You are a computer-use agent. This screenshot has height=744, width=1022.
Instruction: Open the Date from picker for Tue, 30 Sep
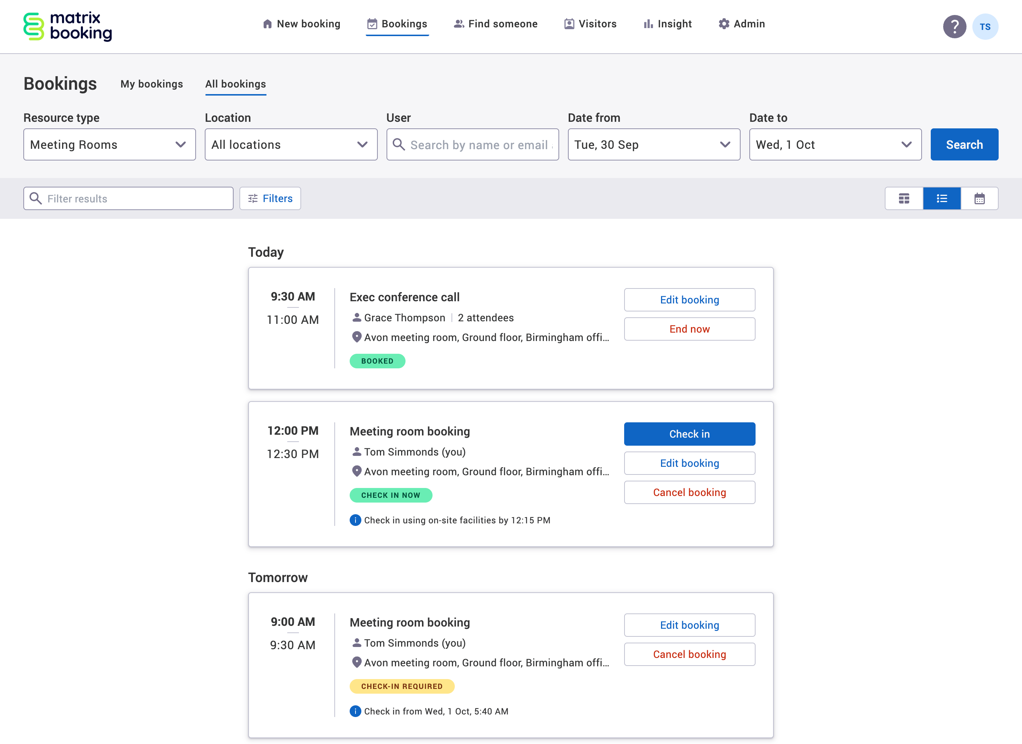tap(654, 144)
